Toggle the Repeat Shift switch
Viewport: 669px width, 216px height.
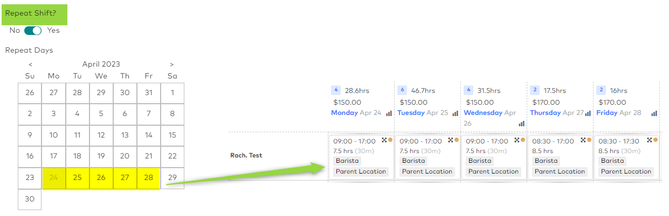pos(33,31)
